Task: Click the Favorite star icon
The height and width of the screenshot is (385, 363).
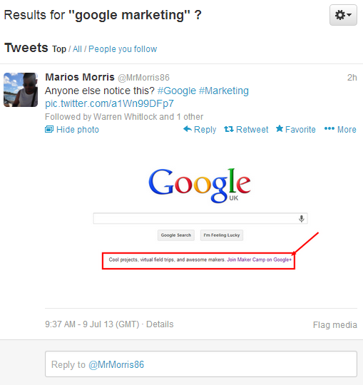Action: [280, 128]
